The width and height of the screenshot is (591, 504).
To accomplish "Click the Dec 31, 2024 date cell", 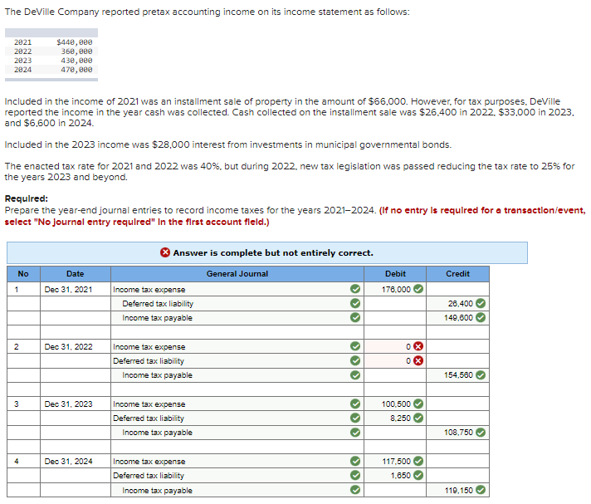I will coord(76,461).
